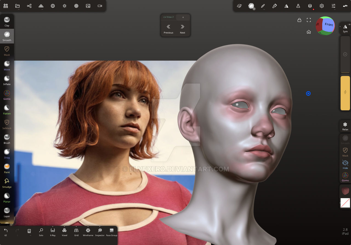Toggle the Grid display

(76, 232)
